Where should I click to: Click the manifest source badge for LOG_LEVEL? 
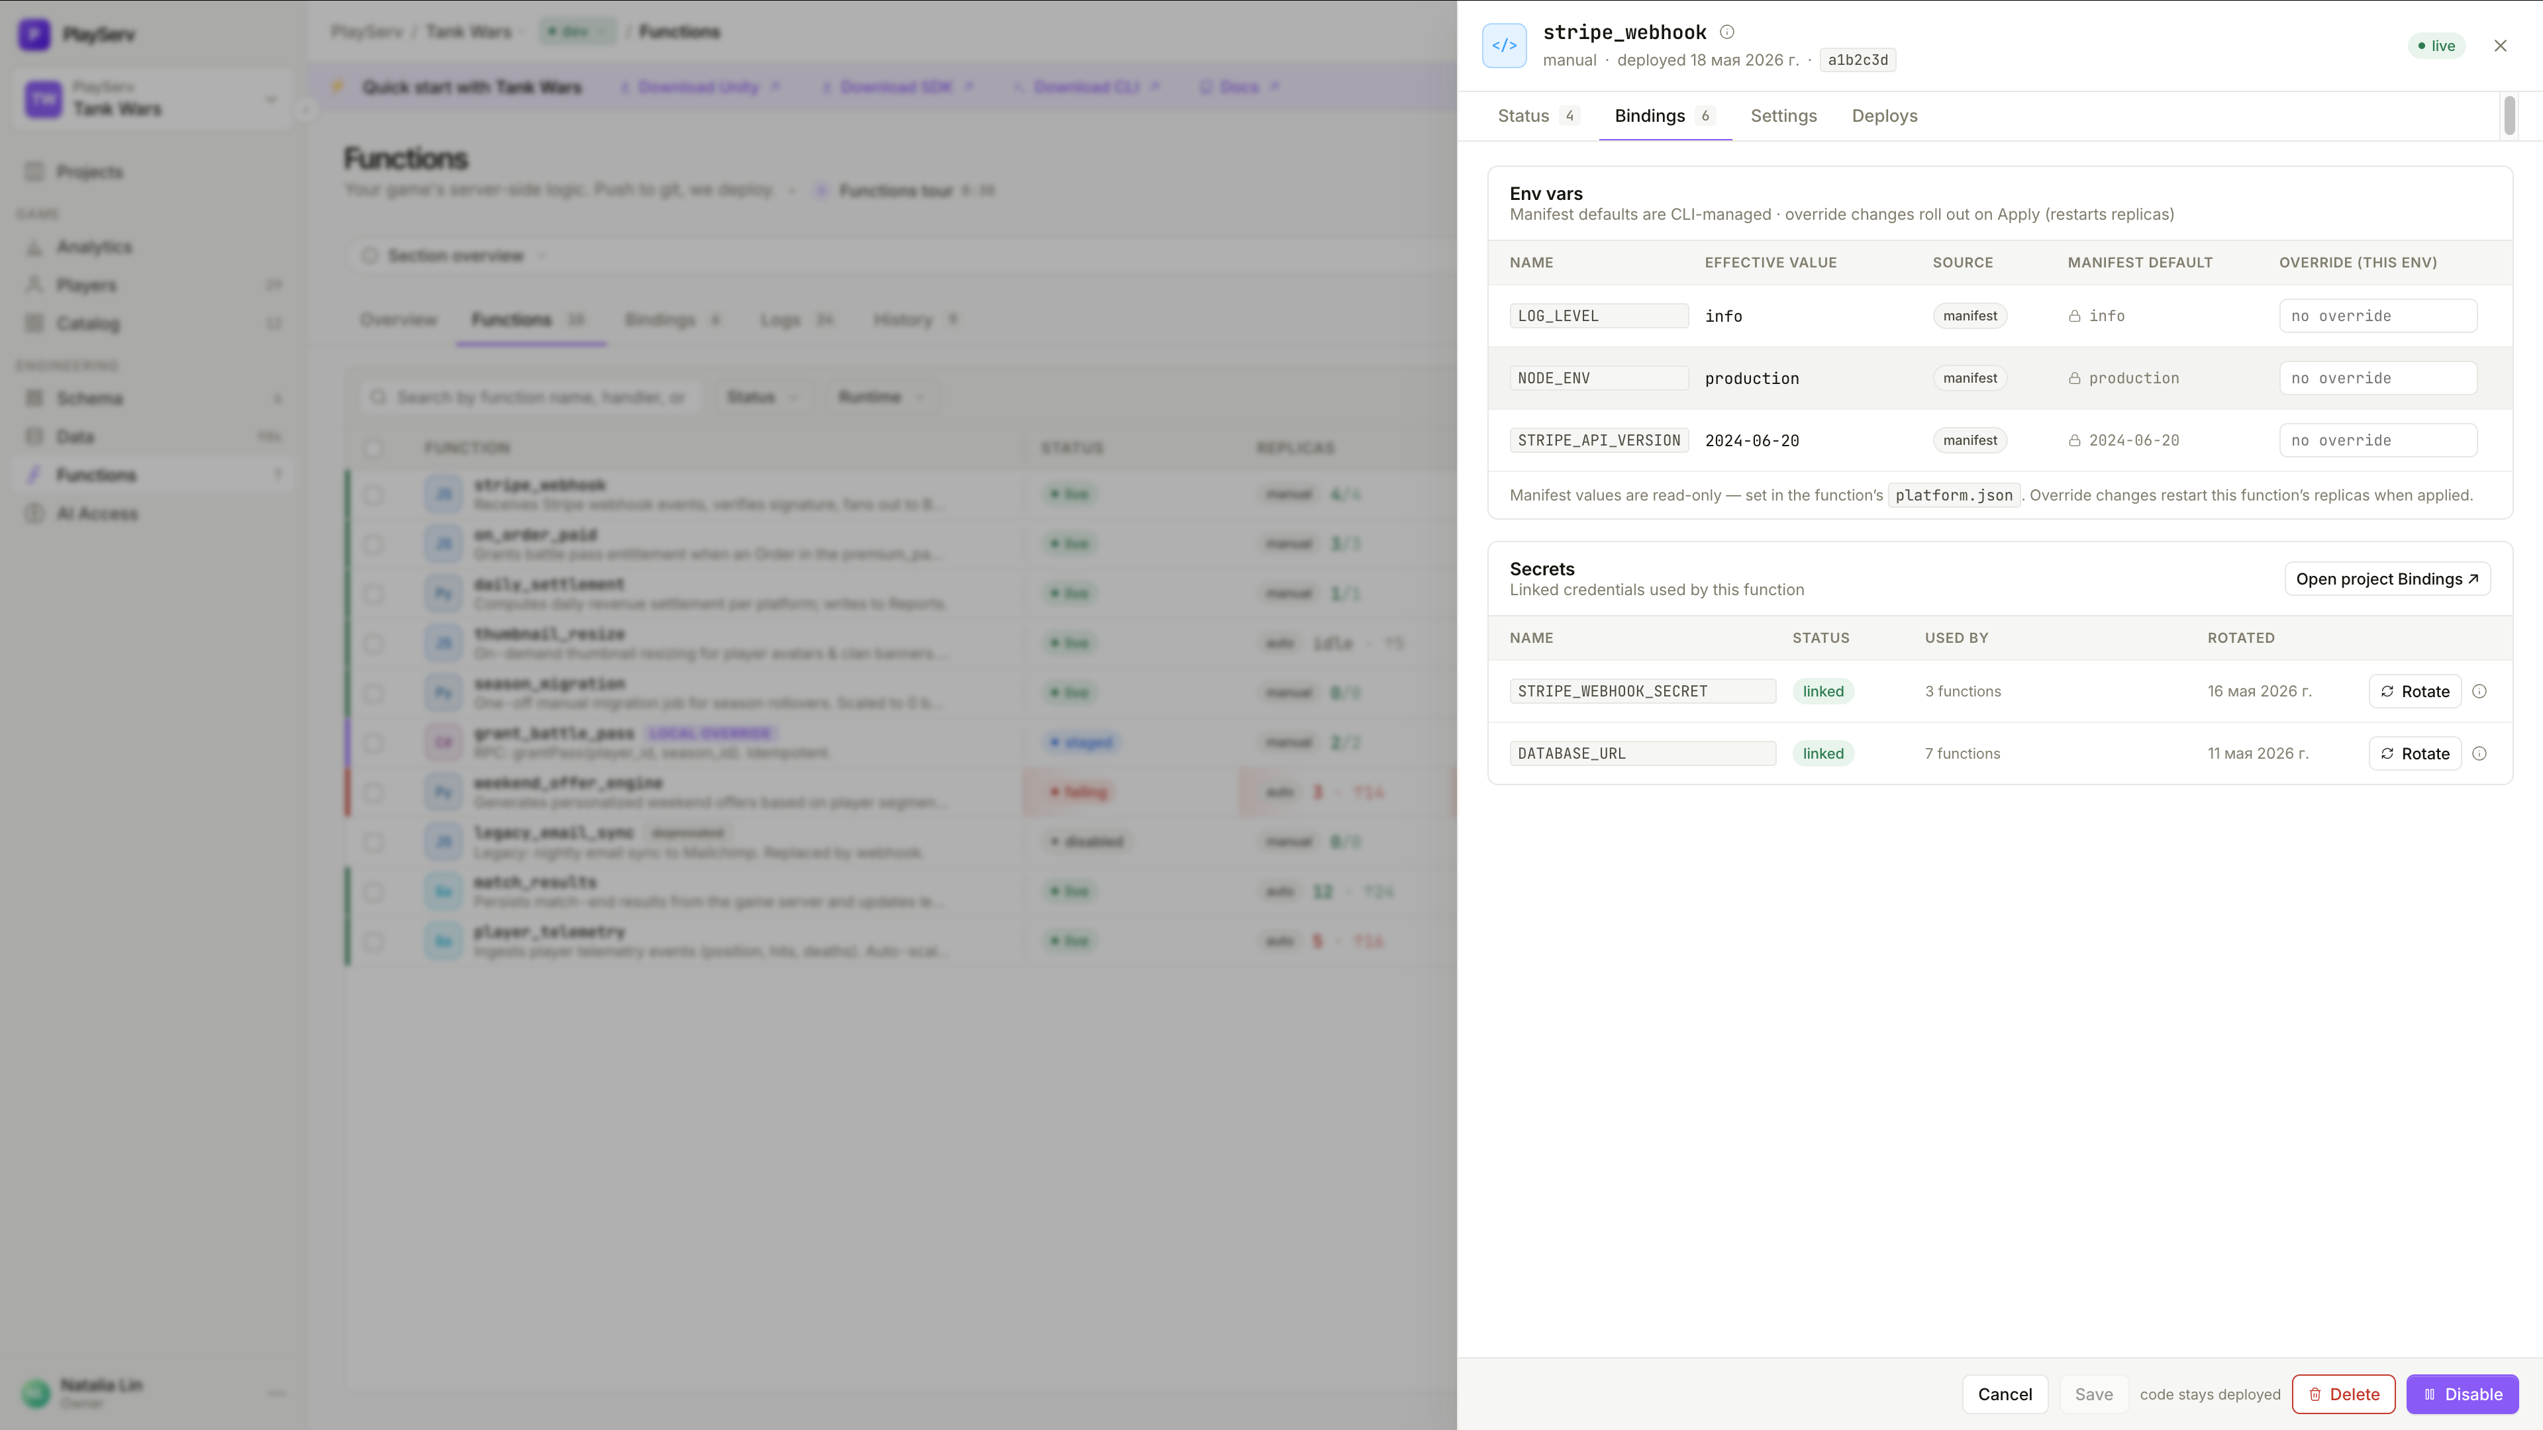[1970, 316]
